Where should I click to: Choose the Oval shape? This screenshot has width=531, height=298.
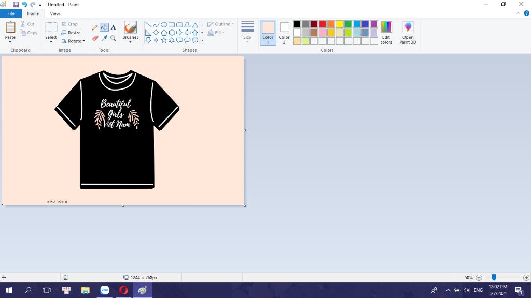[x=163, y=25]
